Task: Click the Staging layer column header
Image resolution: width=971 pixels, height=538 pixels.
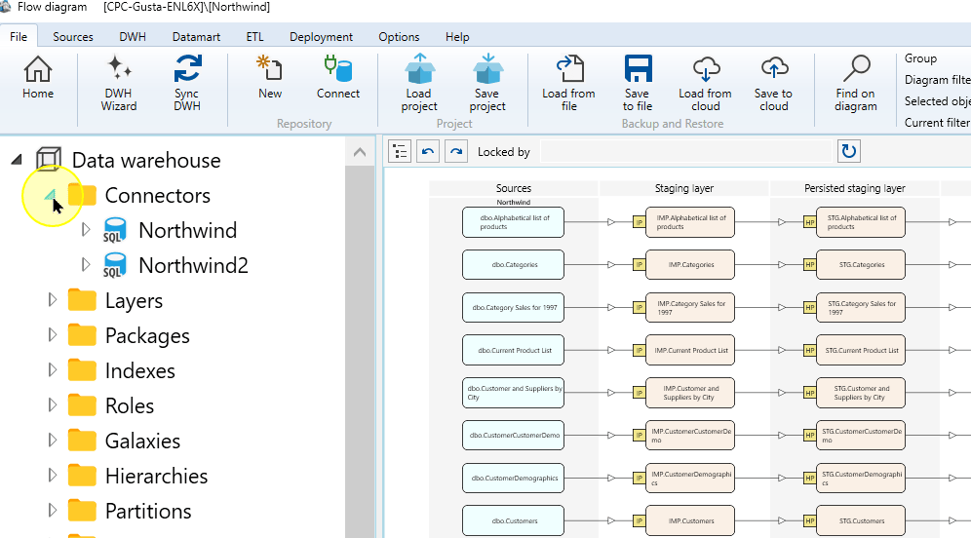Action: (684, 188)
